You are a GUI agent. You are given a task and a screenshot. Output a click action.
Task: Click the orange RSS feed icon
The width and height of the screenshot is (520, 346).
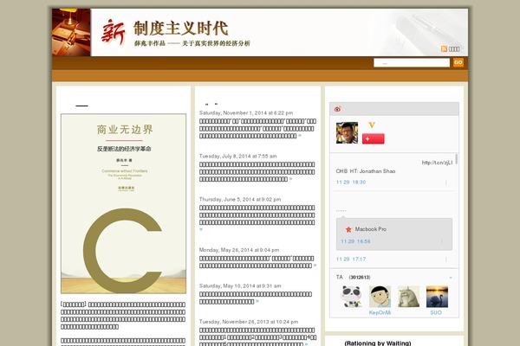(x=444, y=49)
